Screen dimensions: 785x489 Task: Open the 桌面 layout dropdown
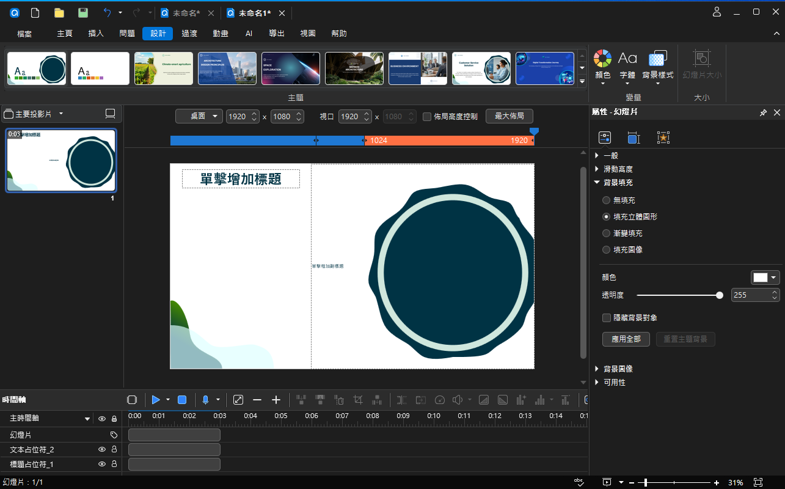point(199,116)
